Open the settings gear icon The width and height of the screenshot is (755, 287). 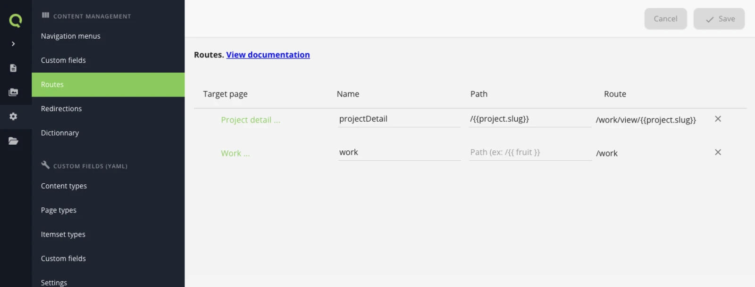point(13,116)
